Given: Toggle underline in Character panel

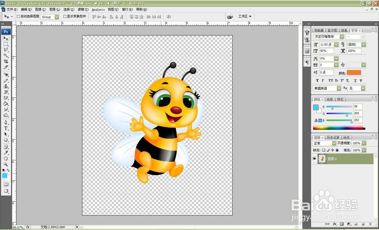Looking at the screenshot, I should click(x=355, y=80).
